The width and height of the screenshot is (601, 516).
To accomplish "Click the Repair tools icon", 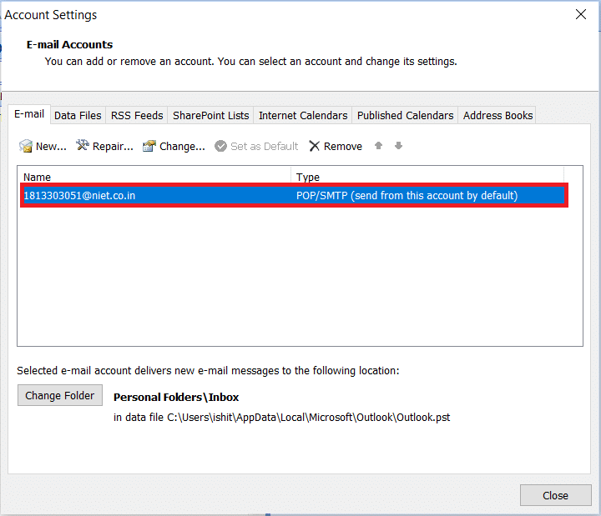I will (83, 145).
